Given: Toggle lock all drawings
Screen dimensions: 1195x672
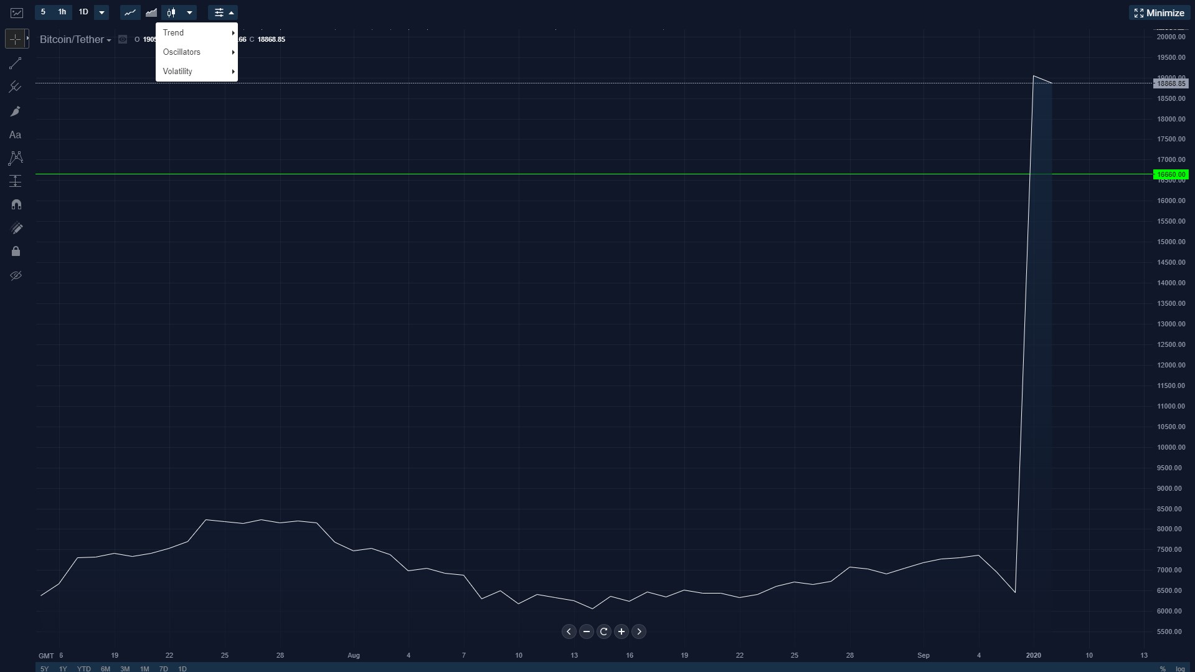Looking at the screenshot, I should [x=16, y=252].
